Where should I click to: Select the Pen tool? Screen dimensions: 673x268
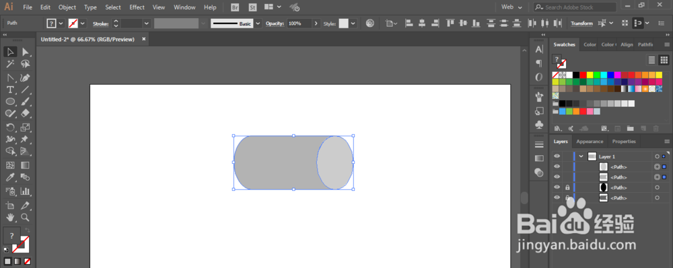coord(10,78)
